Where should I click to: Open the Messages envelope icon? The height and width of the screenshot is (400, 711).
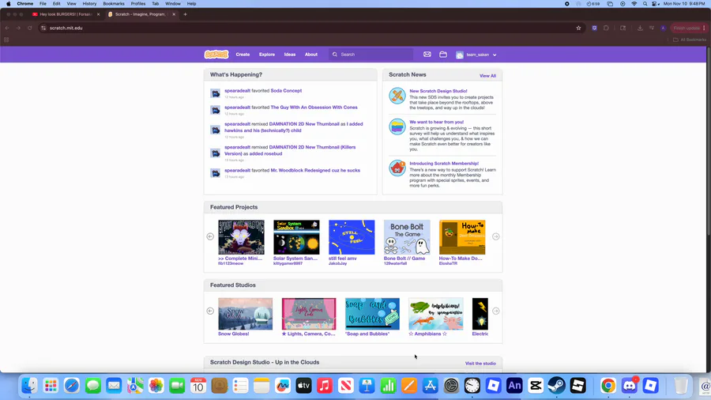point(427,55)
